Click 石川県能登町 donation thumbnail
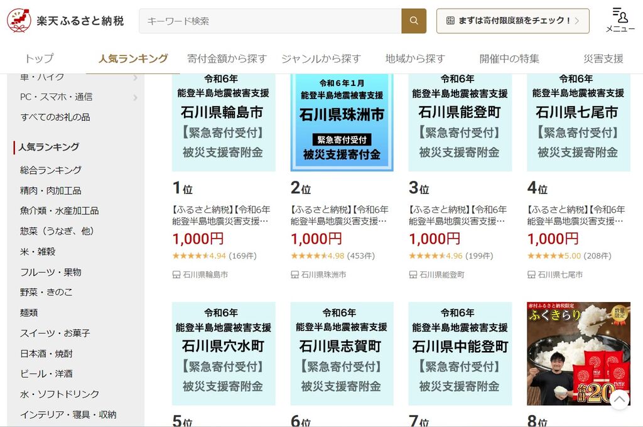 pyautogui.click(x=460, y=122)
